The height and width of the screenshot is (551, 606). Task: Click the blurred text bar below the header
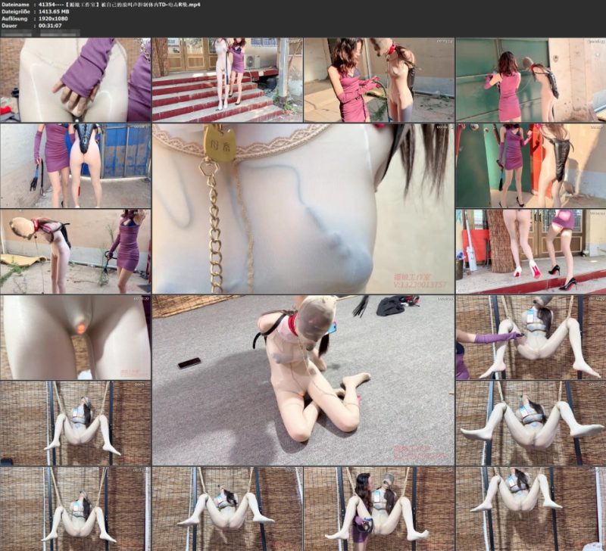(x=40, y=33)
